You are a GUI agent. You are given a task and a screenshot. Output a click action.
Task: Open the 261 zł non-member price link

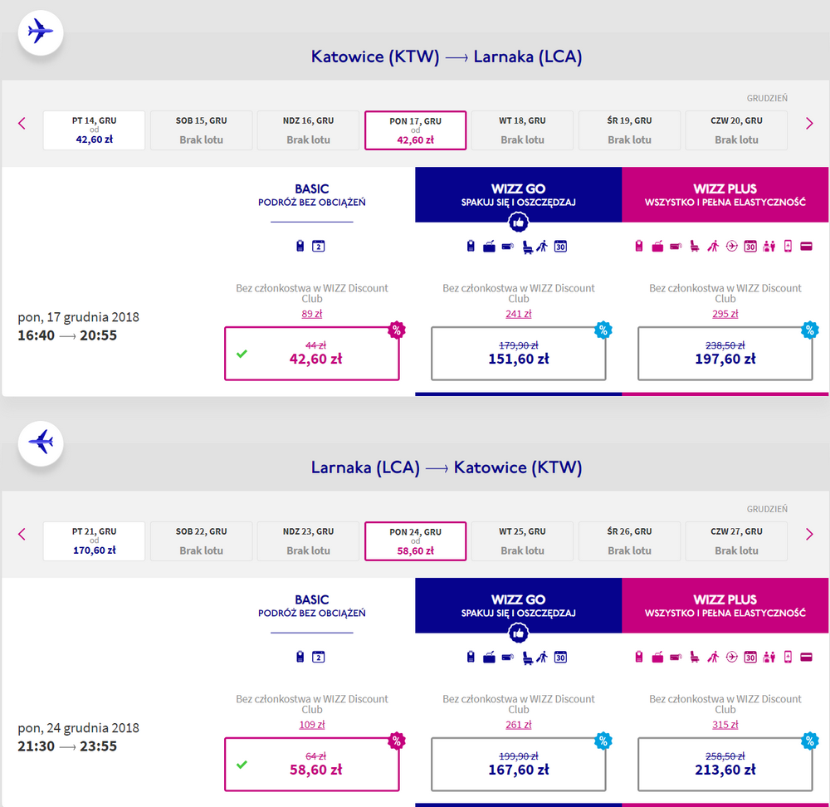click(x=518, y=725)
